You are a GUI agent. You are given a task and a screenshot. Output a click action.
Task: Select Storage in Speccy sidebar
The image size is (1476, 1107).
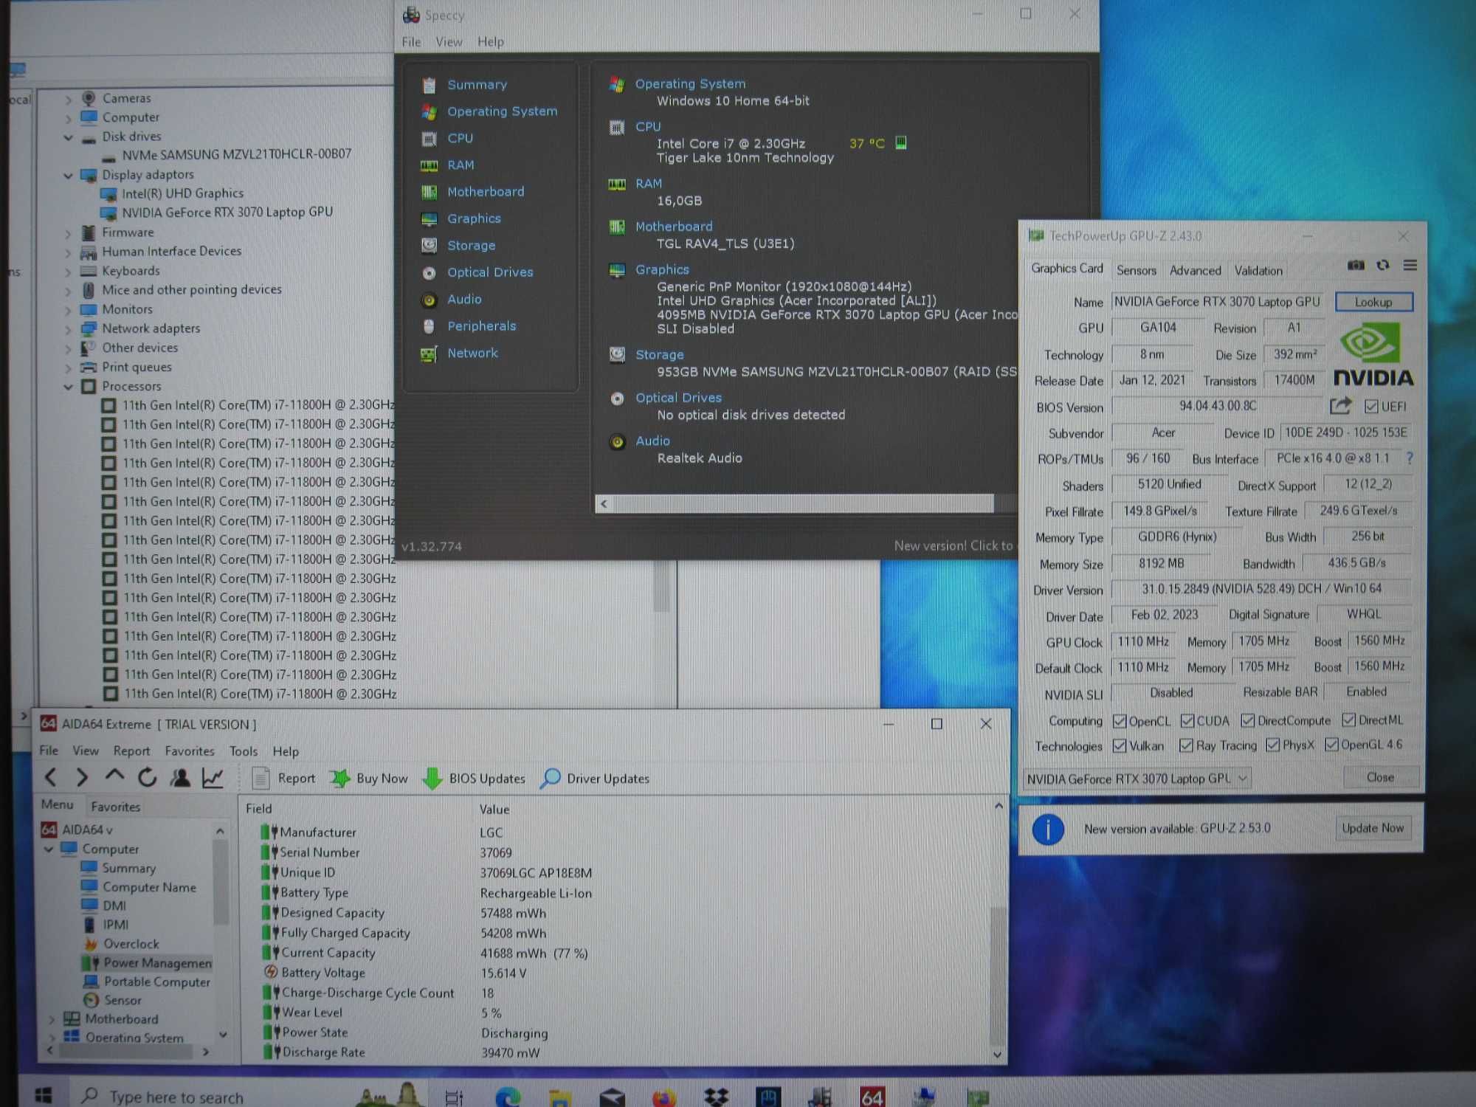click(471, 246)
